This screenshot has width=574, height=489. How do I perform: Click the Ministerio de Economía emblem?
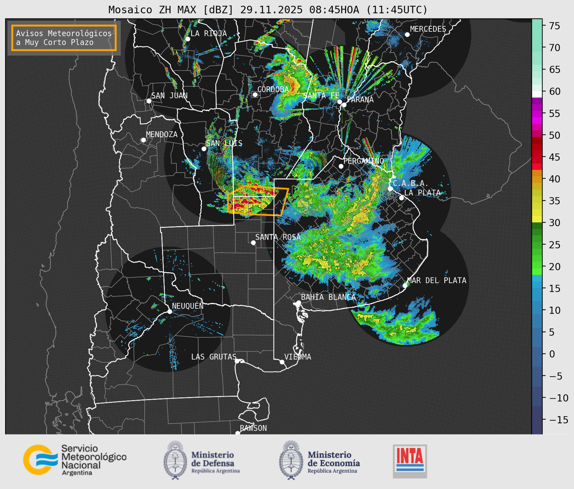point(291,460)
